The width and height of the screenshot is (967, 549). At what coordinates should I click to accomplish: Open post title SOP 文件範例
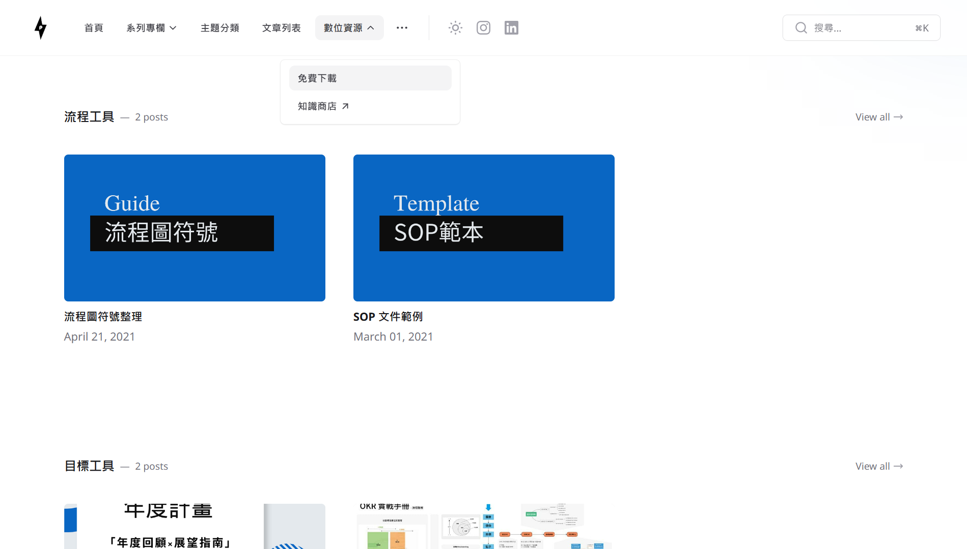tap(388, 317)
